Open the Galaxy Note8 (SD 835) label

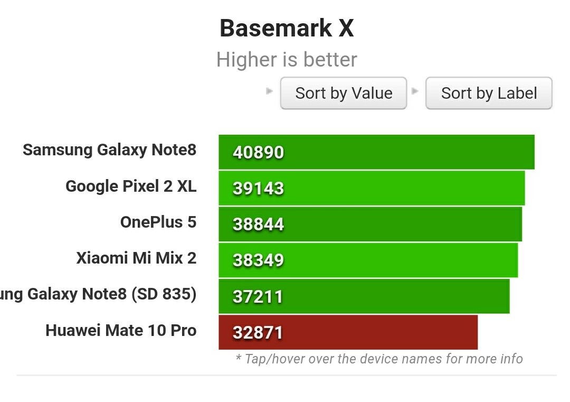98,294
